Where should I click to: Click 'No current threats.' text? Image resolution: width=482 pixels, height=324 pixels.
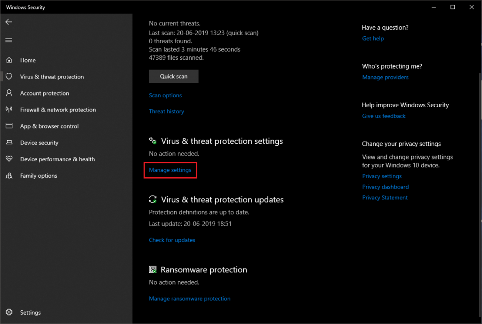point(175,24)
